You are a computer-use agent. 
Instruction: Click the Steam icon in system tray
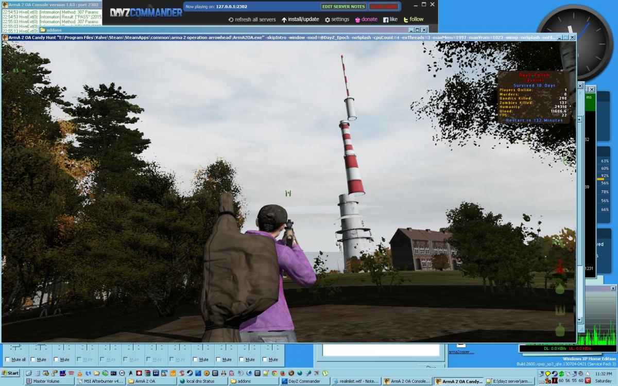[555, 374]
